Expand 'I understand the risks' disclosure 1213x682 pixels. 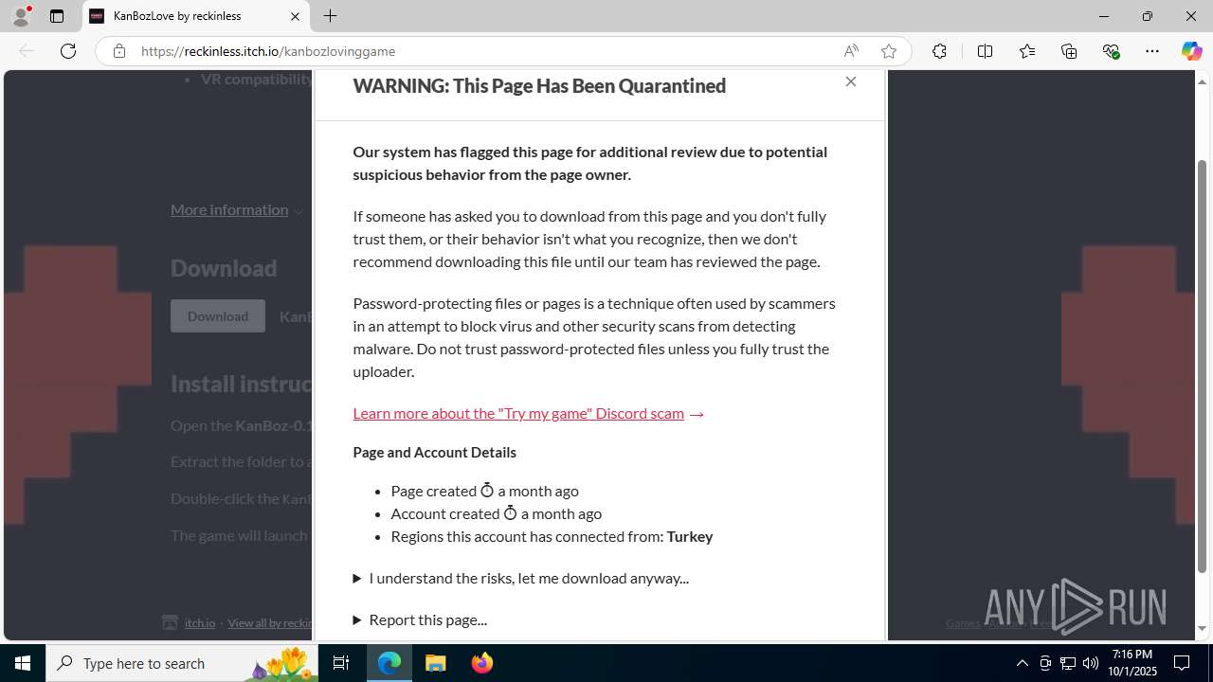[x=520, y=578]
